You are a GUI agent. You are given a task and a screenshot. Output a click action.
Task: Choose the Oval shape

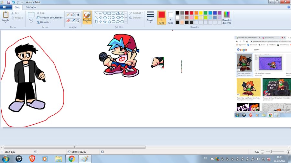click(x=105, y=14)
